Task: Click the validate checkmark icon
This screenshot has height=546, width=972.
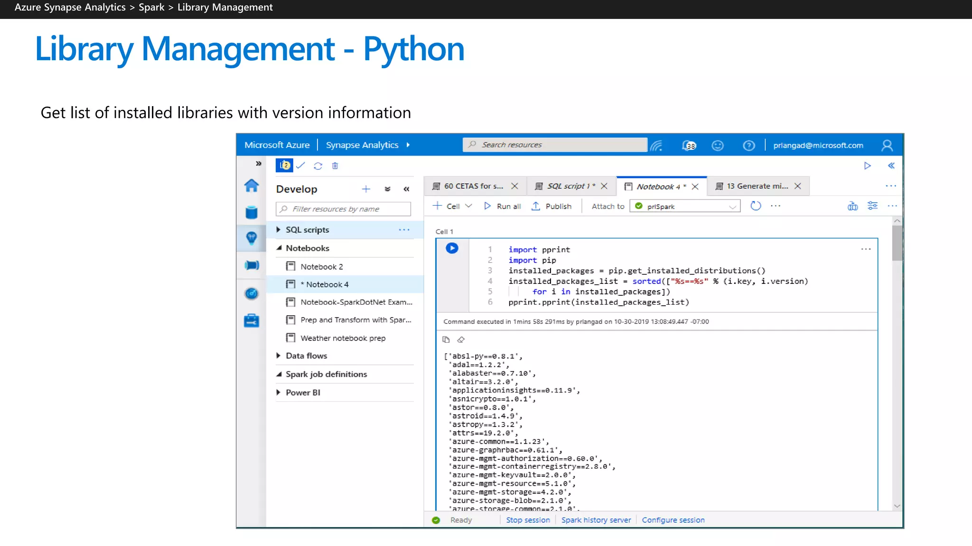Action: click(300, 165)
